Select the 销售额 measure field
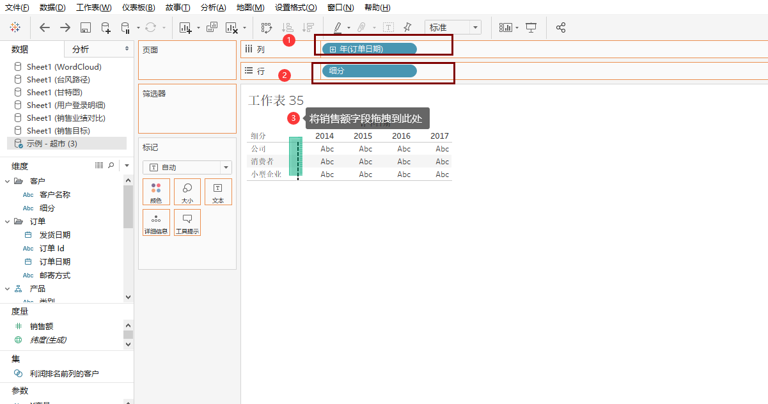The width and height of the screenshot is (768, 404). 42,326
